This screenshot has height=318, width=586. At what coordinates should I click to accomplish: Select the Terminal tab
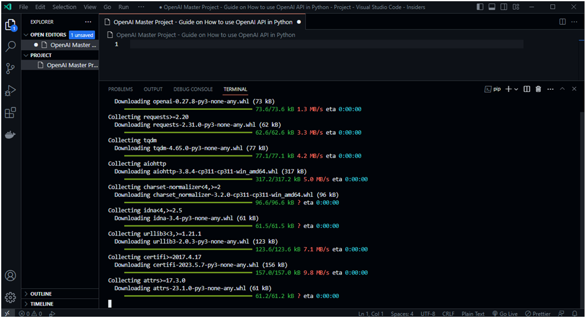pos(235,89)
